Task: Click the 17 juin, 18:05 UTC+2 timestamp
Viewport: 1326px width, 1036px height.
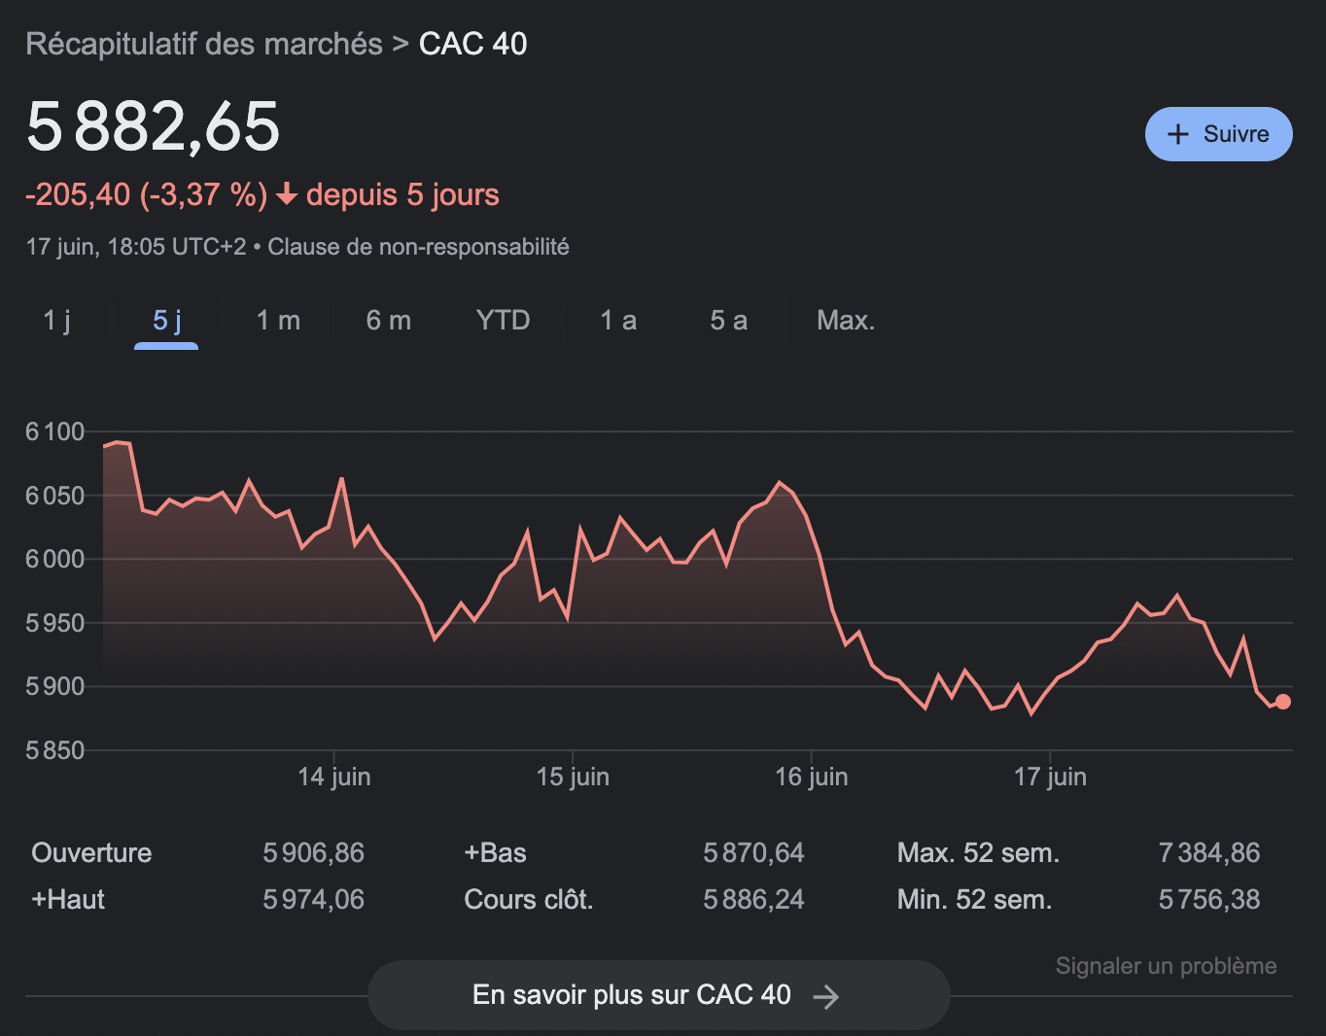Action: pyautogui.click(x=136, y=247)
